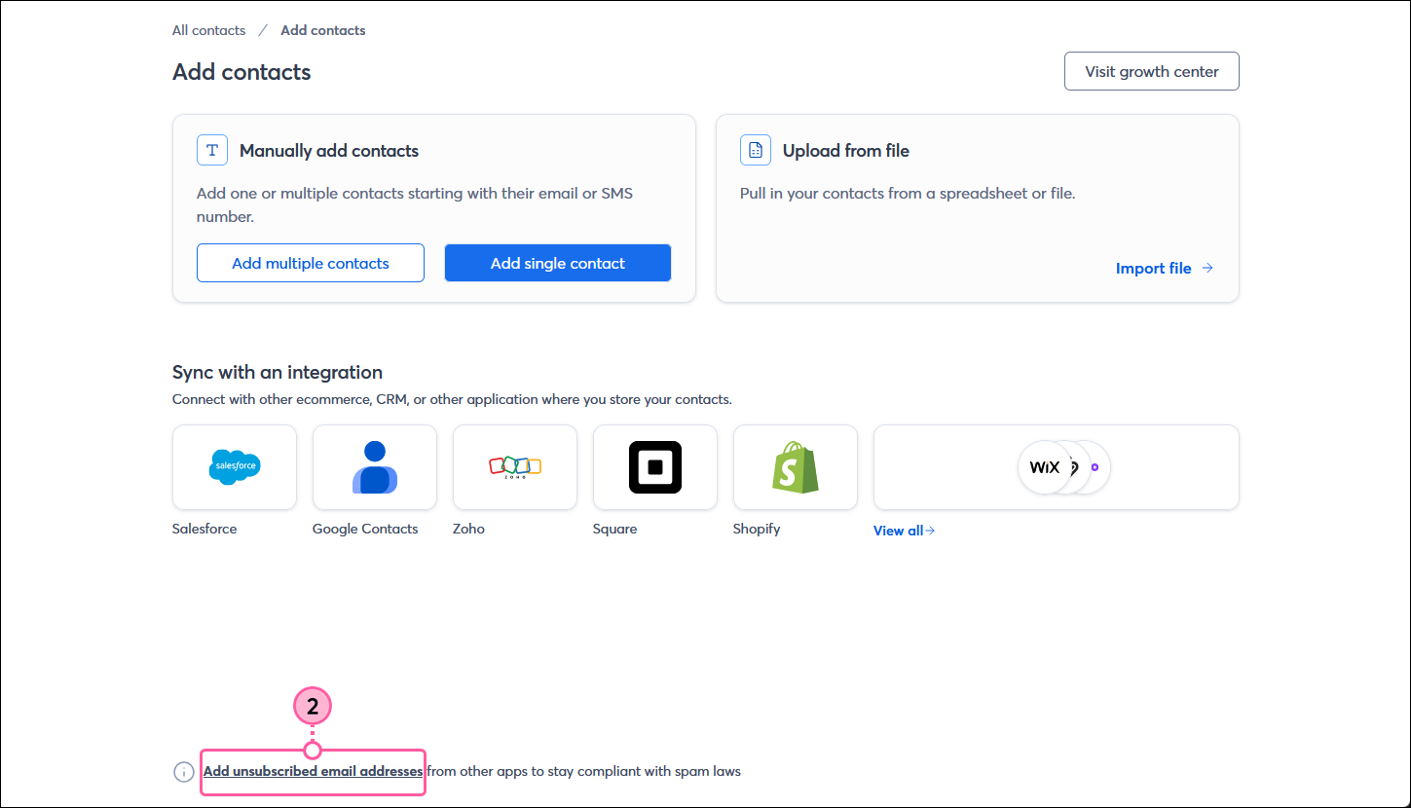Open Add unsubscribed email addresses
1411x808 pixels.
tap(312, 771)
